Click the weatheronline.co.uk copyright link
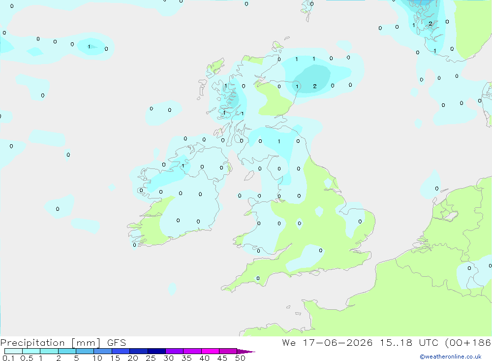Screen dimensions: 492x361 tap(450, 357)
